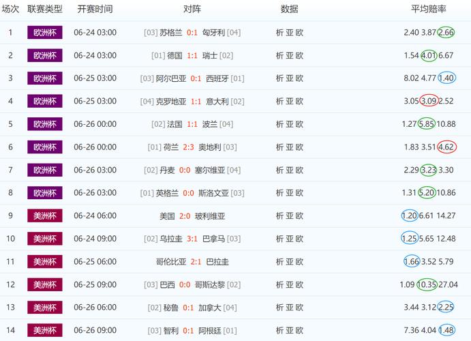Click team name 瑞士
471x341 pixels.
(210, 55)
